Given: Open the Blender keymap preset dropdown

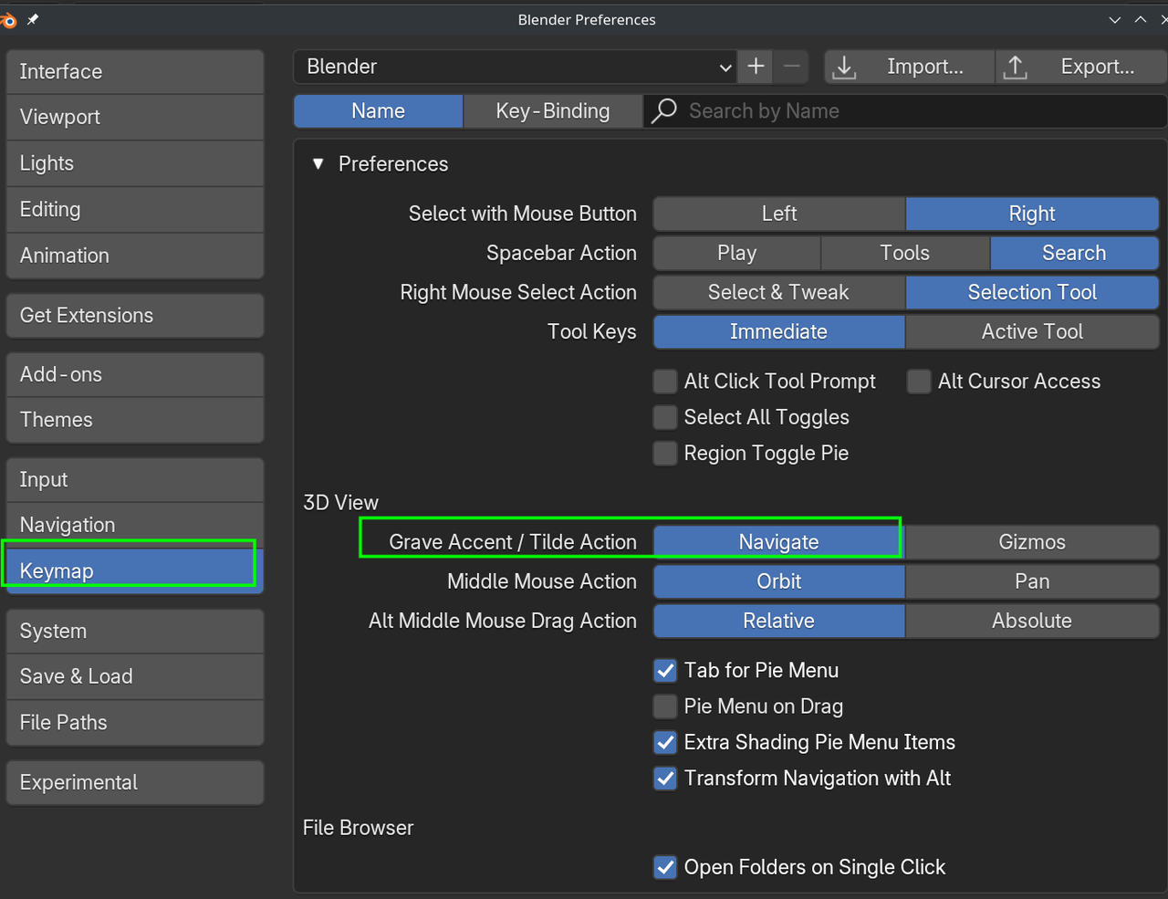Looking at the screenshot, I should (516, 67).
